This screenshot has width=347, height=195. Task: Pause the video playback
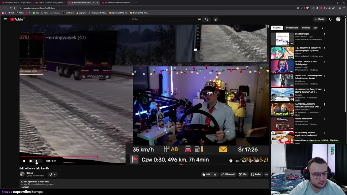pyautogui.click(x=24, y=161)
